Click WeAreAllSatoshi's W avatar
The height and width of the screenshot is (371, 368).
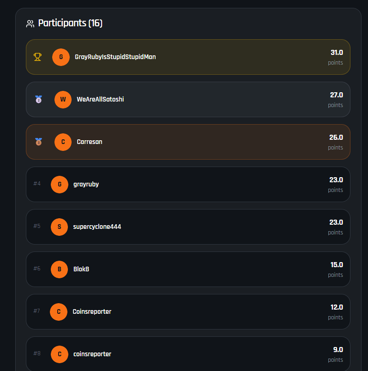point(63,99)
